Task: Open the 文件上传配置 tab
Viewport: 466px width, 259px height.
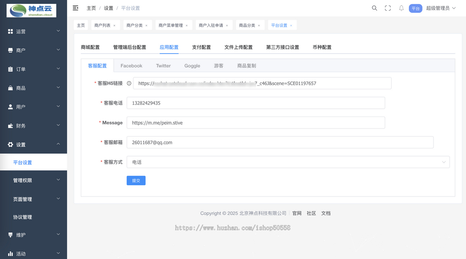Action: 238,47
